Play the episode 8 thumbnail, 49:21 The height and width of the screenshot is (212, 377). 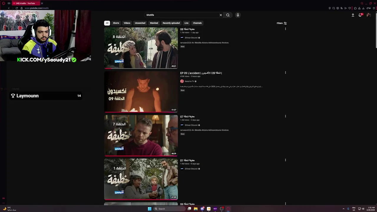click(141, 48)
